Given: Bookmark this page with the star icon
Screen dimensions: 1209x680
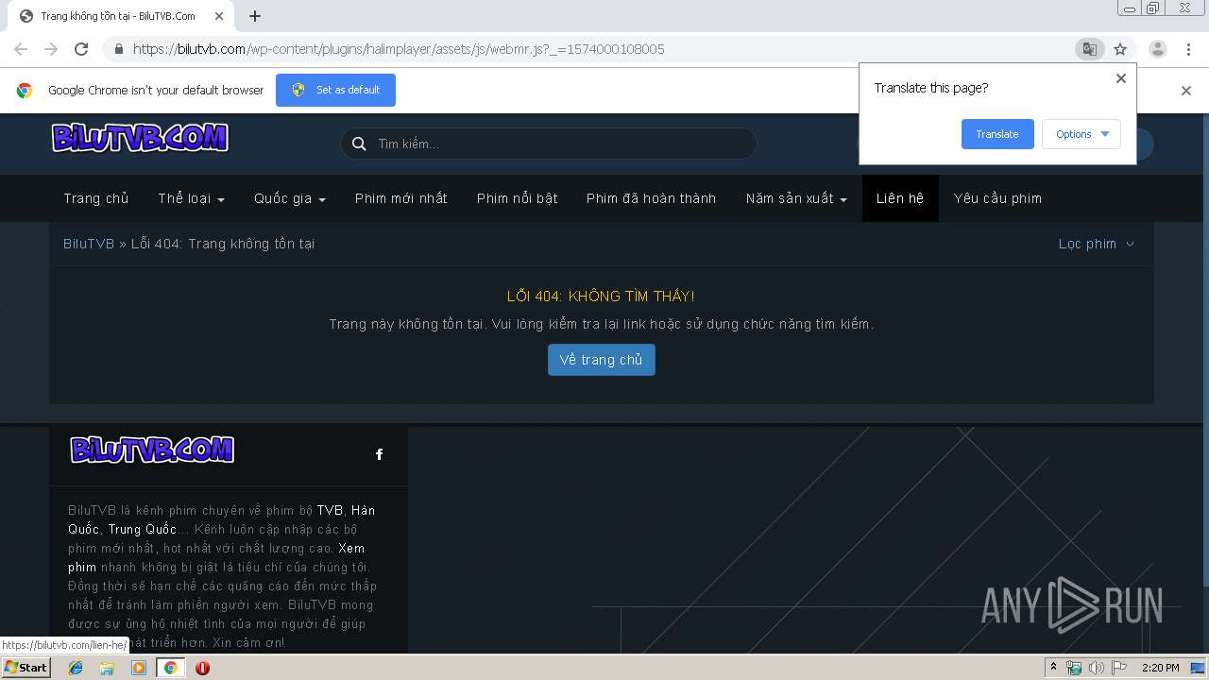Looking at the screenshot, I should pos(1120,49).
